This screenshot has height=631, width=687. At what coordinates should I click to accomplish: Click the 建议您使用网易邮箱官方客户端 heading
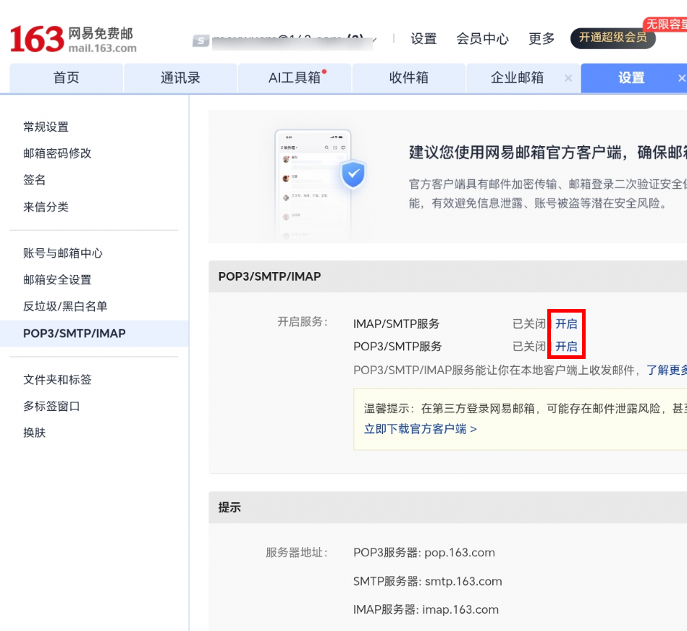click(548, 153)
